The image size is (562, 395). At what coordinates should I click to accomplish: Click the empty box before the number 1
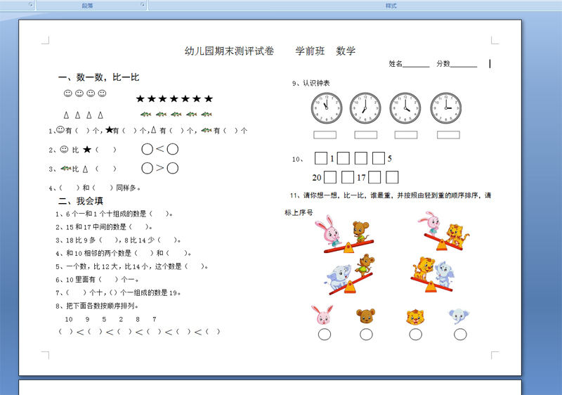[x=321, y=158]
